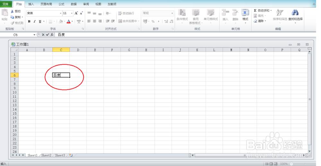Click the increase indent icon
The image size is (321, 166).
click(113, 21)
